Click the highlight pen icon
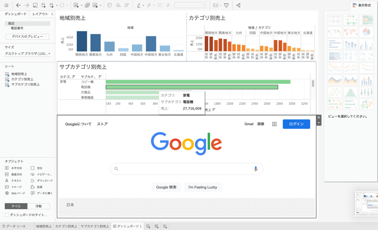 click(139, 5)
